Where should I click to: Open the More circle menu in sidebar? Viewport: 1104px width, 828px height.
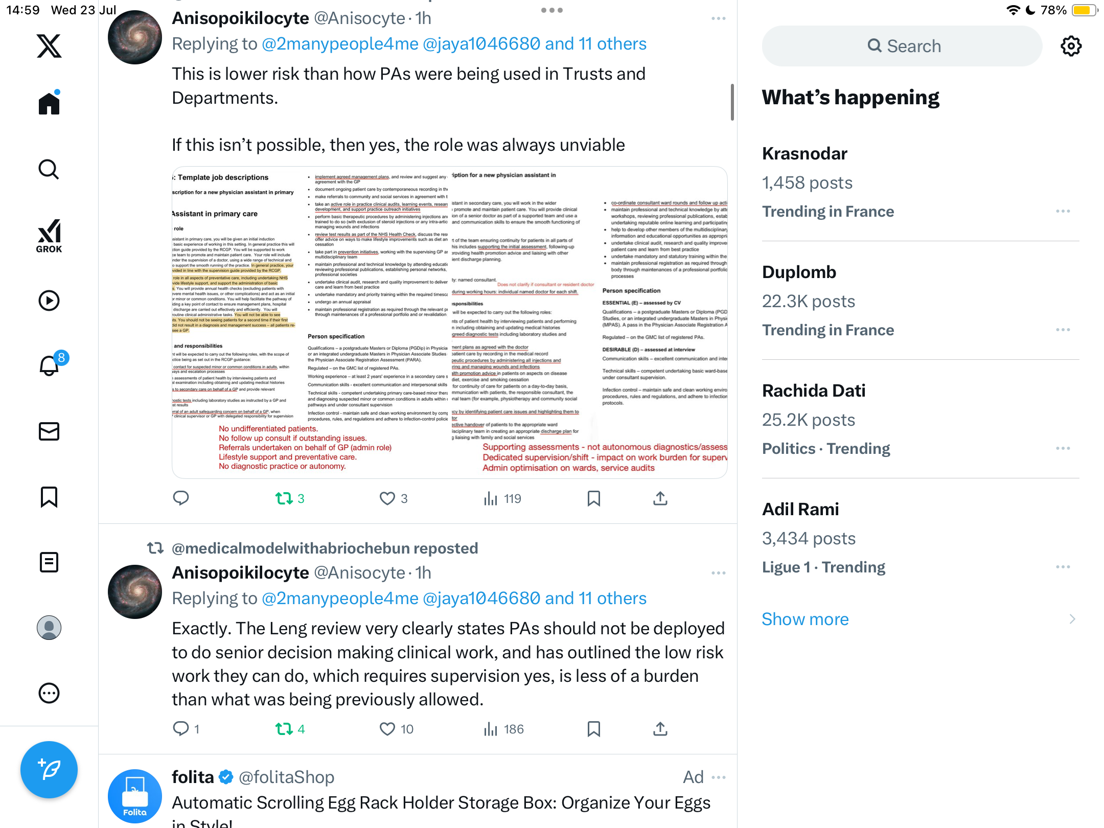point(49,693)
